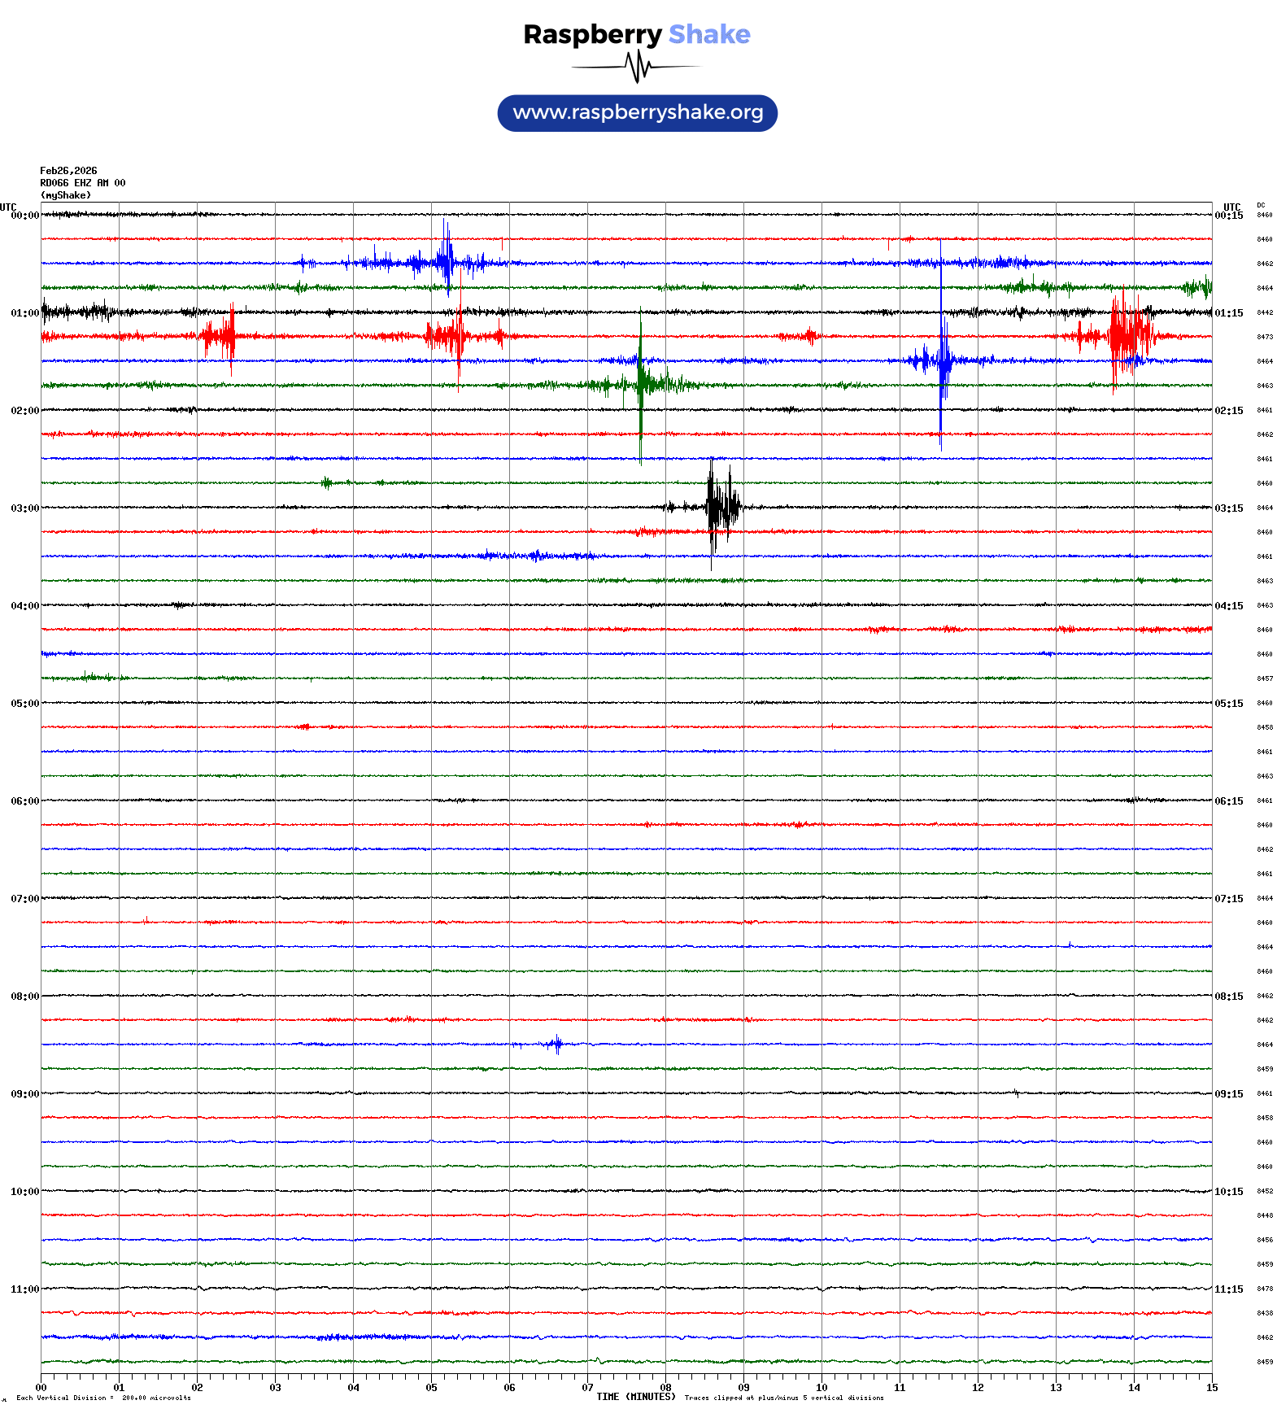1277x1409 pixels.
Task: Click the 11:15 time label on right axis
Action: click(1228, 1289)
